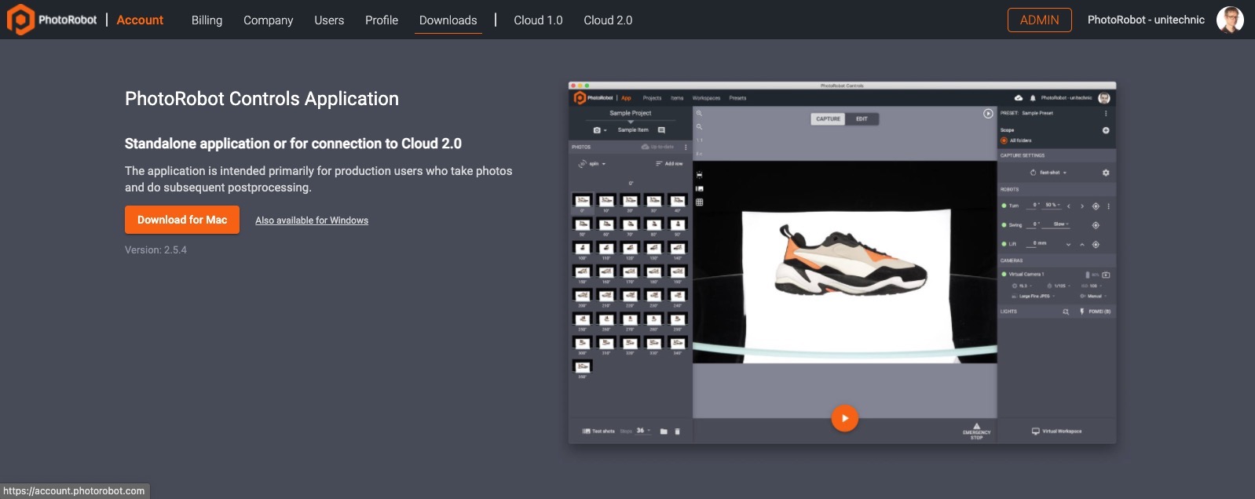Click the grid overlay icon beside the viewer

tap(699, 202)
